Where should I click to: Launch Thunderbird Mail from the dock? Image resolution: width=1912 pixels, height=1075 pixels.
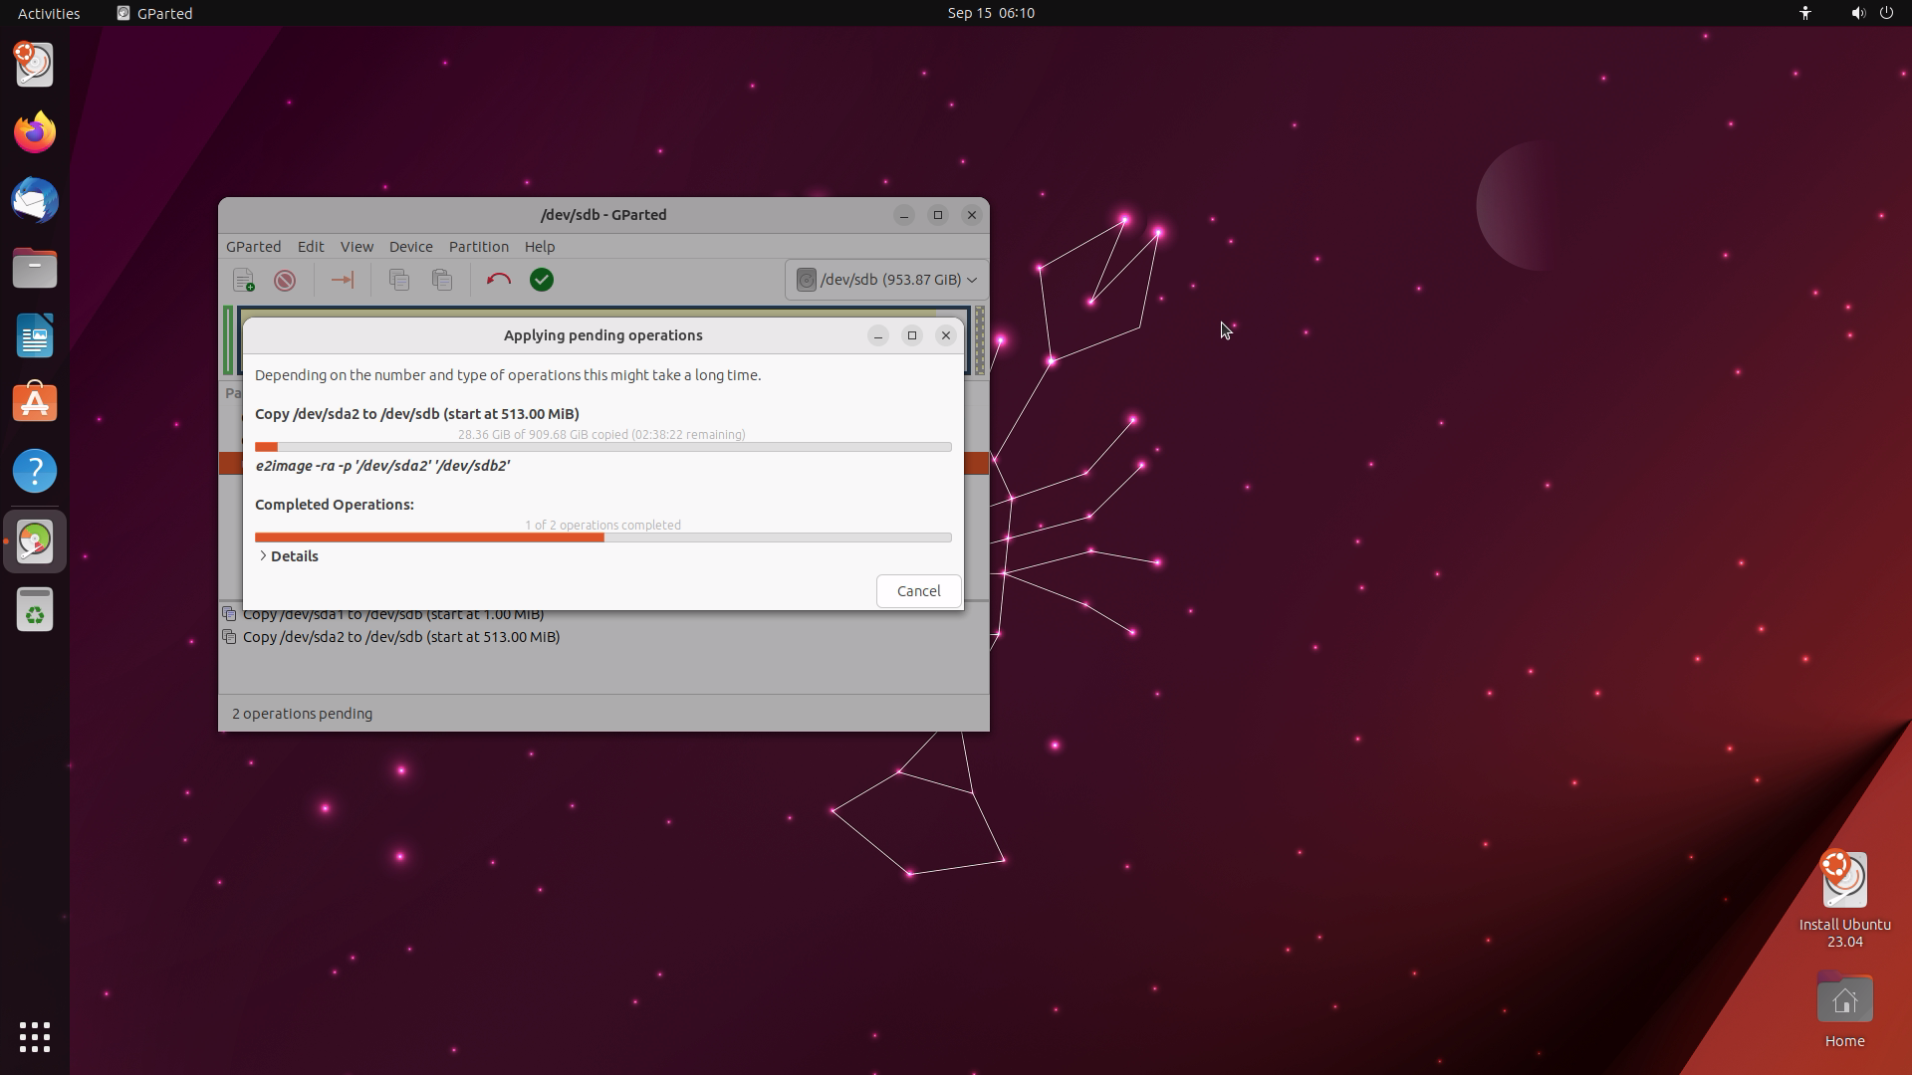[x=35, y=200]
